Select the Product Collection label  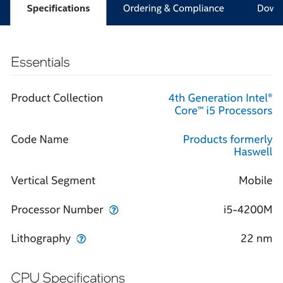(57, 98)
